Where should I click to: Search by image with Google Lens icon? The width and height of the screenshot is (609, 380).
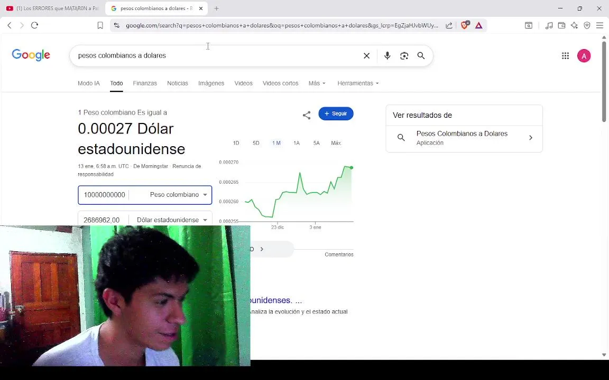click(x=404, y=56)
